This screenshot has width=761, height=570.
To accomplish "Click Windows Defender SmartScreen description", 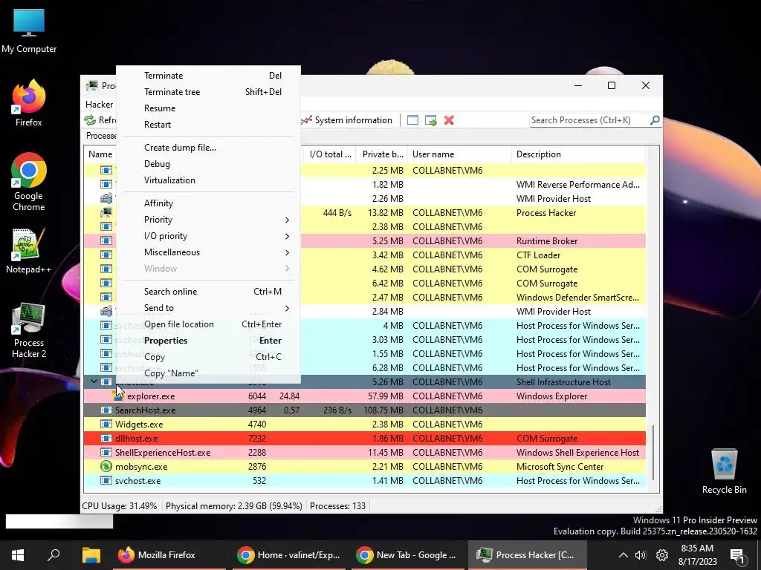I will click(577, 297).
